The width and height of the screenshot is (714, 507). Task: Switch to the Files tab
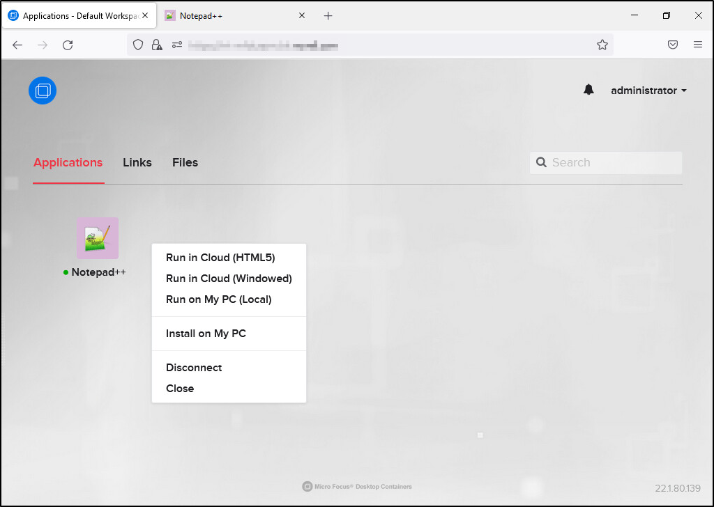coord(185,162)
